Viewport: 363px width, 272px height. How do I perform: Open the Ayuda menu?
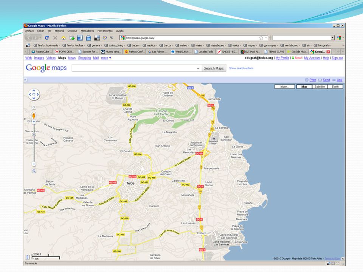[x=120, y=31]
